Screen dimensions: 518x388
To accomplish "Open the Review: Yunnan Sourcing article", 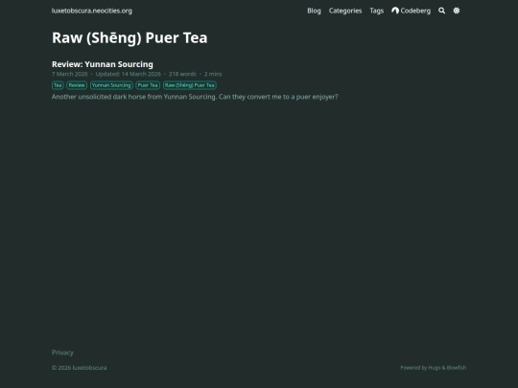I will (103, 64).
